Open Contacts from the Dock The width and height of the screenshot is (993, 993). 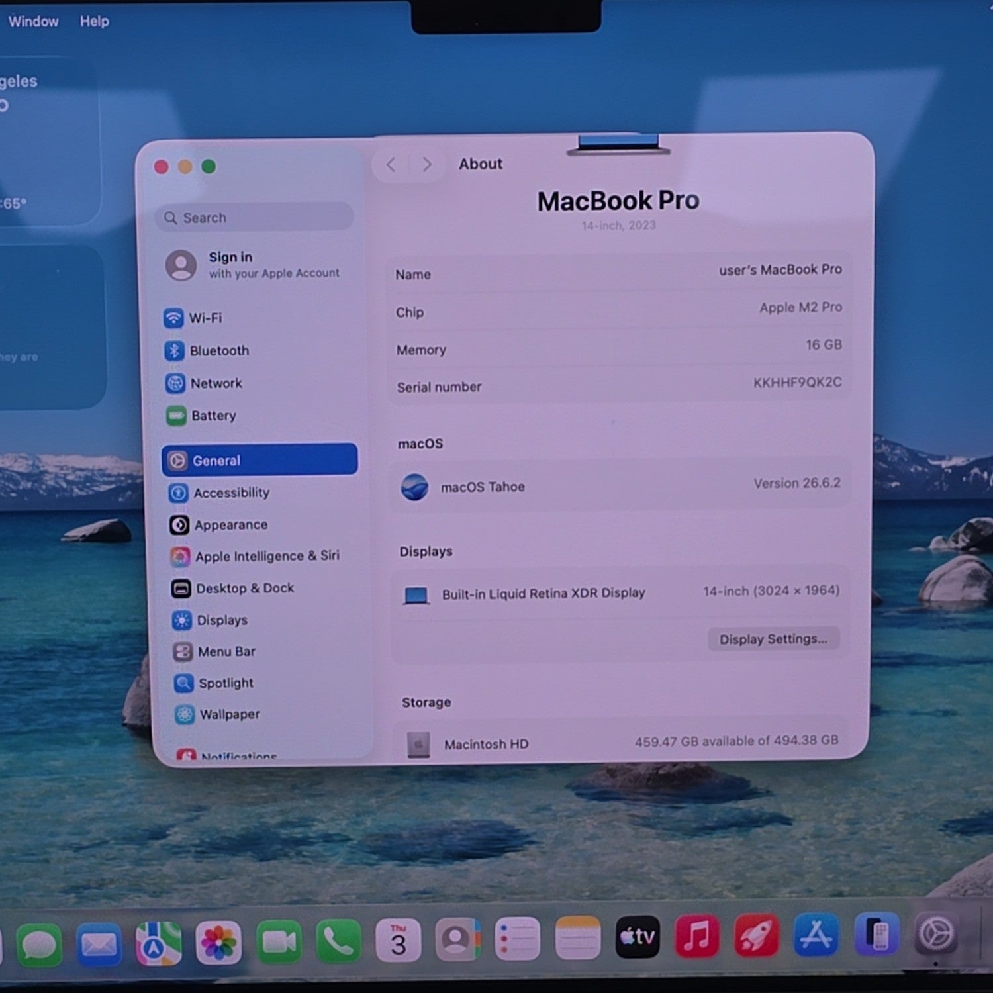457,939
